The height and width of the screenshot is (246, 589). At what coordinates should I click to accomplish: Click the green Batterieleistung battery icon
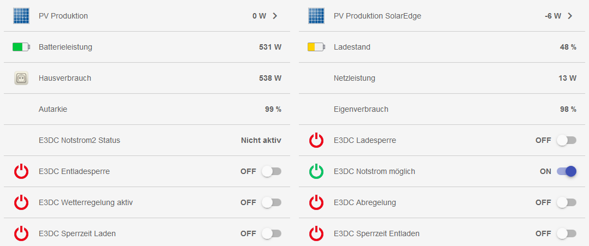click(x=21, y=47)
